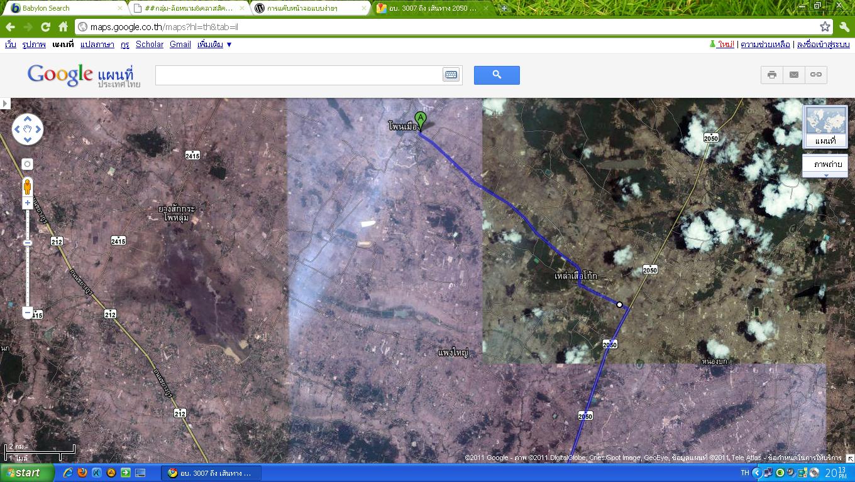The height and width of the screenshot is (482, 855).
Task: Open the เพิ่มเติม more dropdown
Action: pyautogui.click(x=214, y=45)
